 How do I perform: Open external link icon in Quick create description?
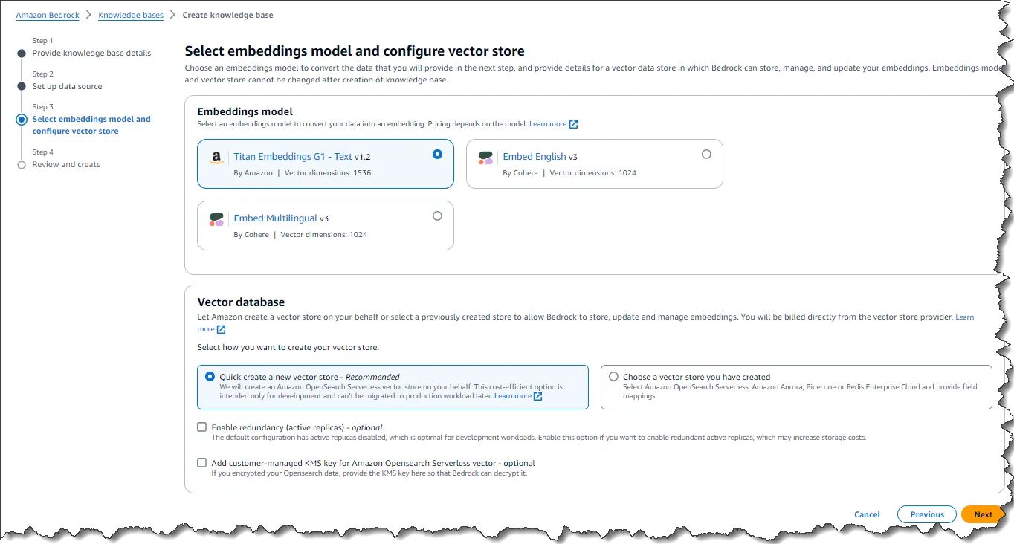(537, 396)
